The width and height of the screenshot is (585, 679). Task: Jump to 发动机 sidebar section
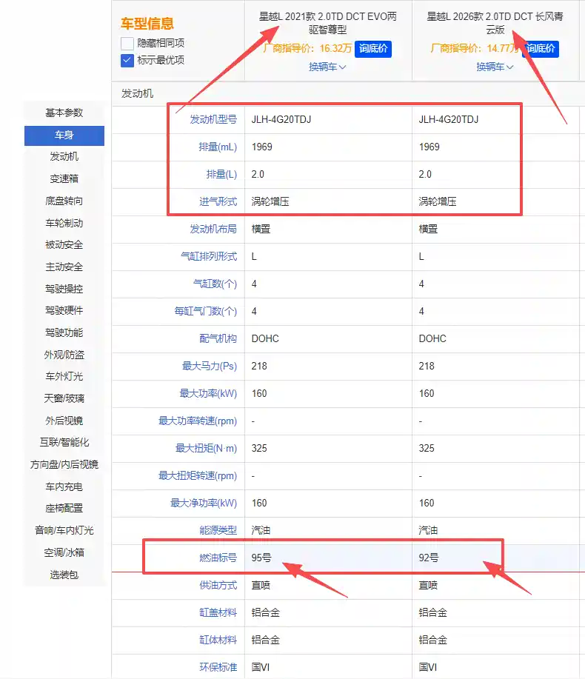tap(64, 157)
